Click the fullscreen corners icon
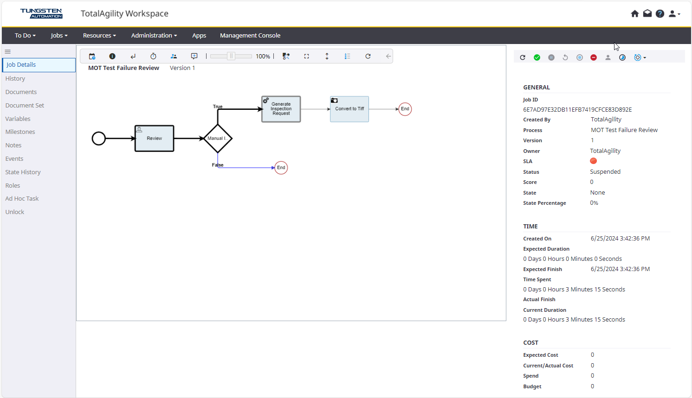 [306, 57]
